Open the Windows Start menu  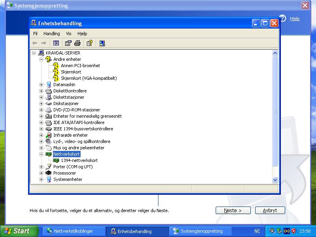coord(19,231)
